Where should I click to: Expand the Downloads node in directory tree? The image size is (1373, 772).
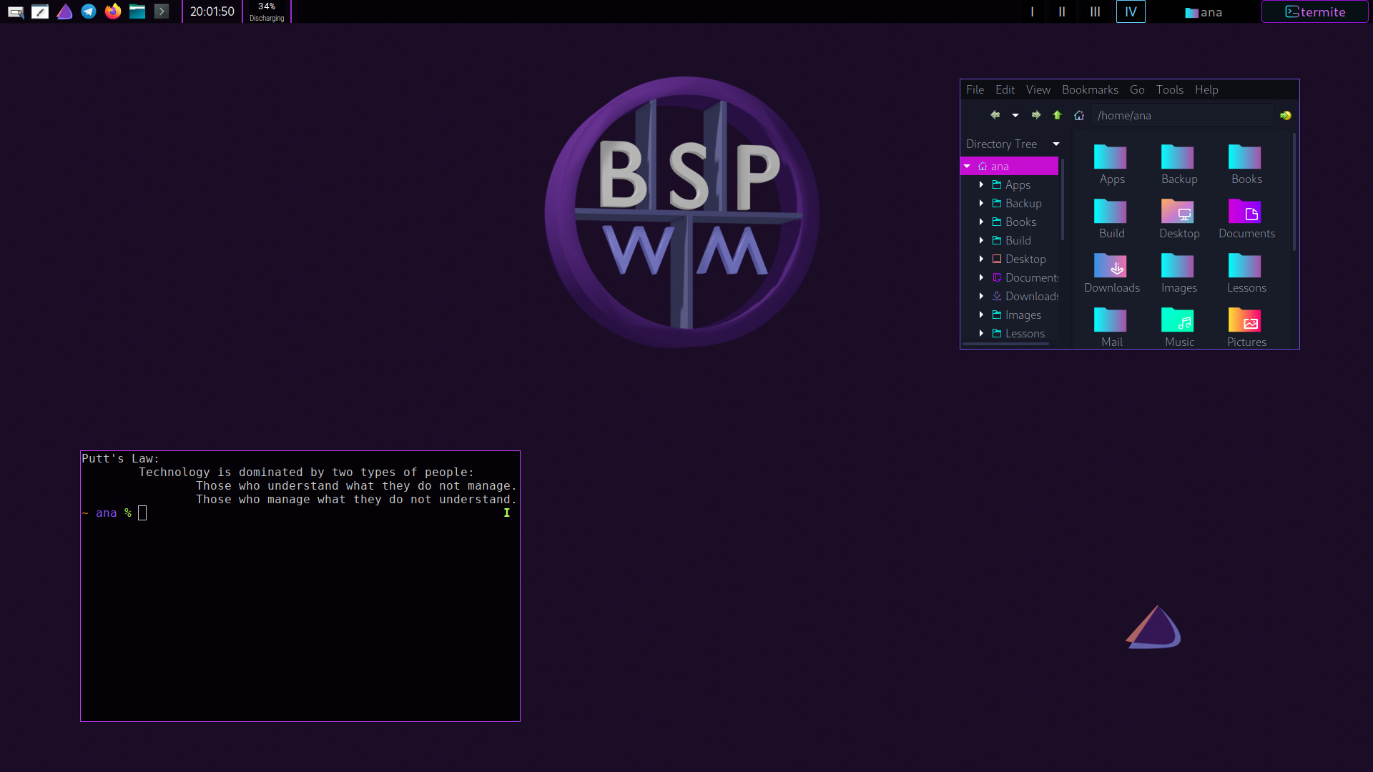(x=981, y=296)
